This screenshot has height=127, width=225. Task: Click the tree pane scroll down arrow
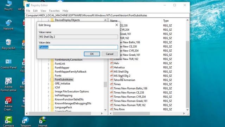(105, 110)
